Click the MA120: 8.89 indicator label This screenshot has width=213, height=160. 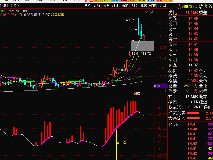tap(18, 11)
